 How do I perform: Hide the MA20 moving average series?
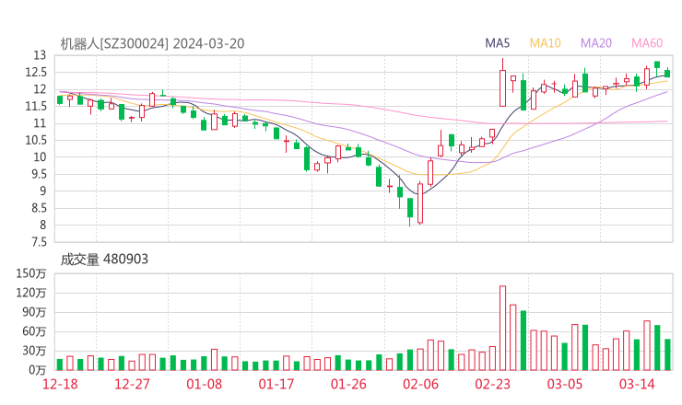[595, 43]
